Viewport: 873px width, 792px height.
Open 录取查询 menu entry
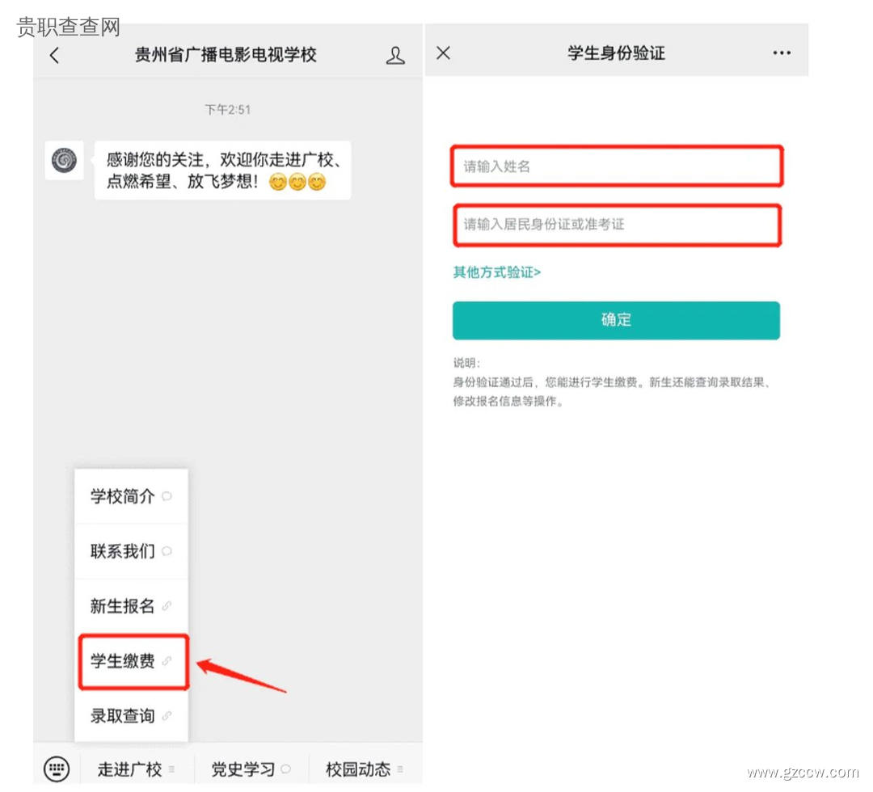(x=132, y=716)
